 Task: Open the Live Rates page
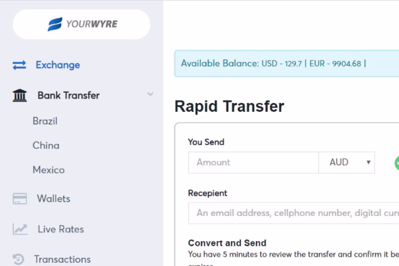pyautogui.click(x=61, y=229)
